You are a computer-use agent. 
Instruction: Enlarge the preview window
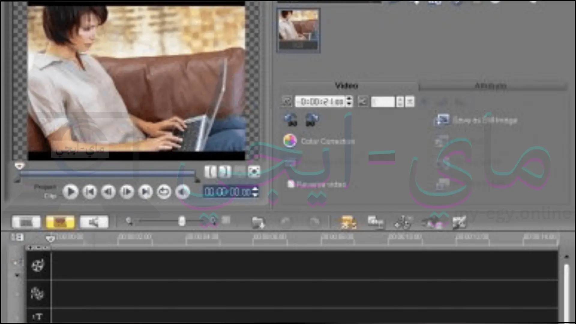click(254, 172)
